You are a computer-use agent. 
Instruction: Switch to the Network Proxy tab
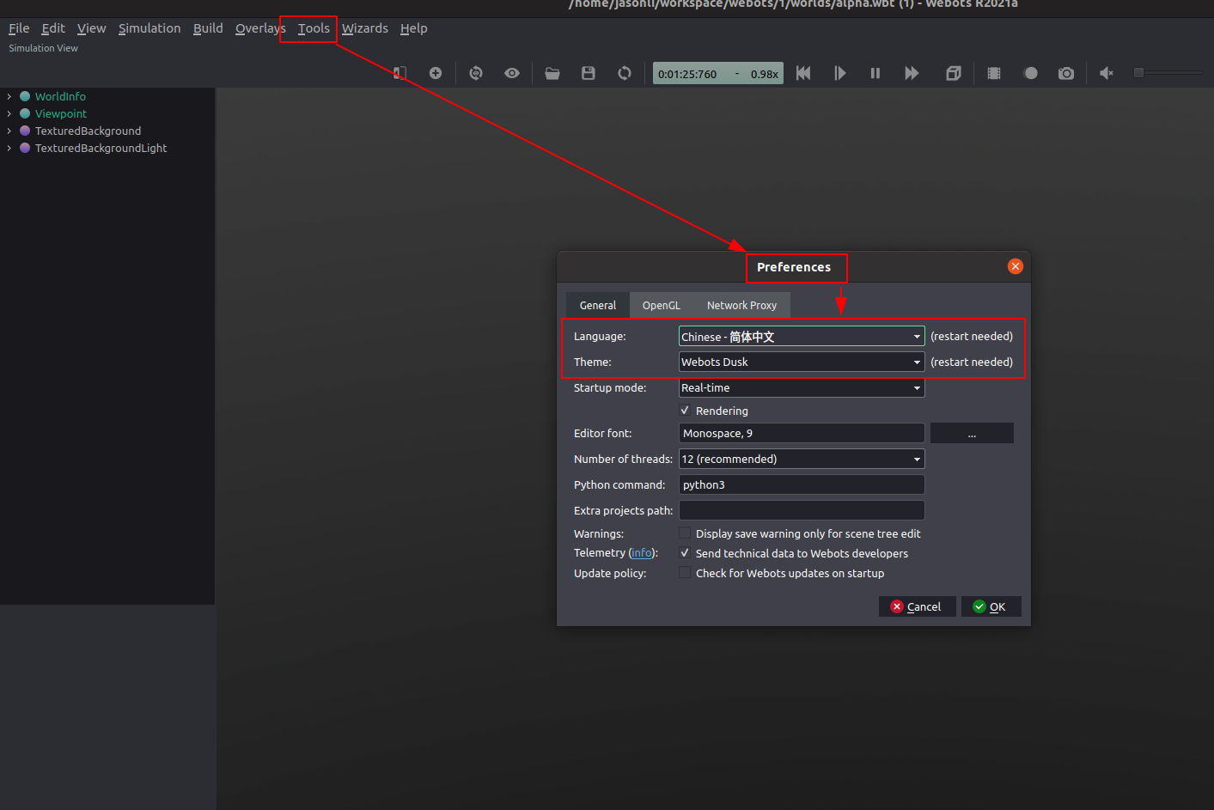tap(741, 306)
